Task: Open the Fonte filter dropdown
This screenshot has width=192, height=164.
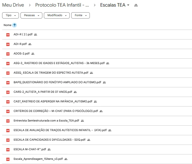Action: point(81,15)
